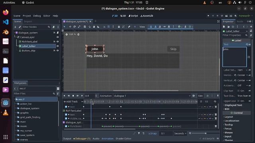Adjust the timeline zoom slider
This screenshot has width=255, height=143.
(206, 133)
